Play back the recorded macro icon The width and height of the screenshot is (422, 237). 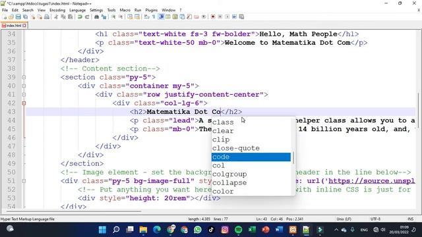pos(227,16)
